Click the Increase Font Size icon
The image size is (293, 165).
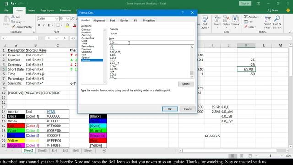(x=73, y=18)
